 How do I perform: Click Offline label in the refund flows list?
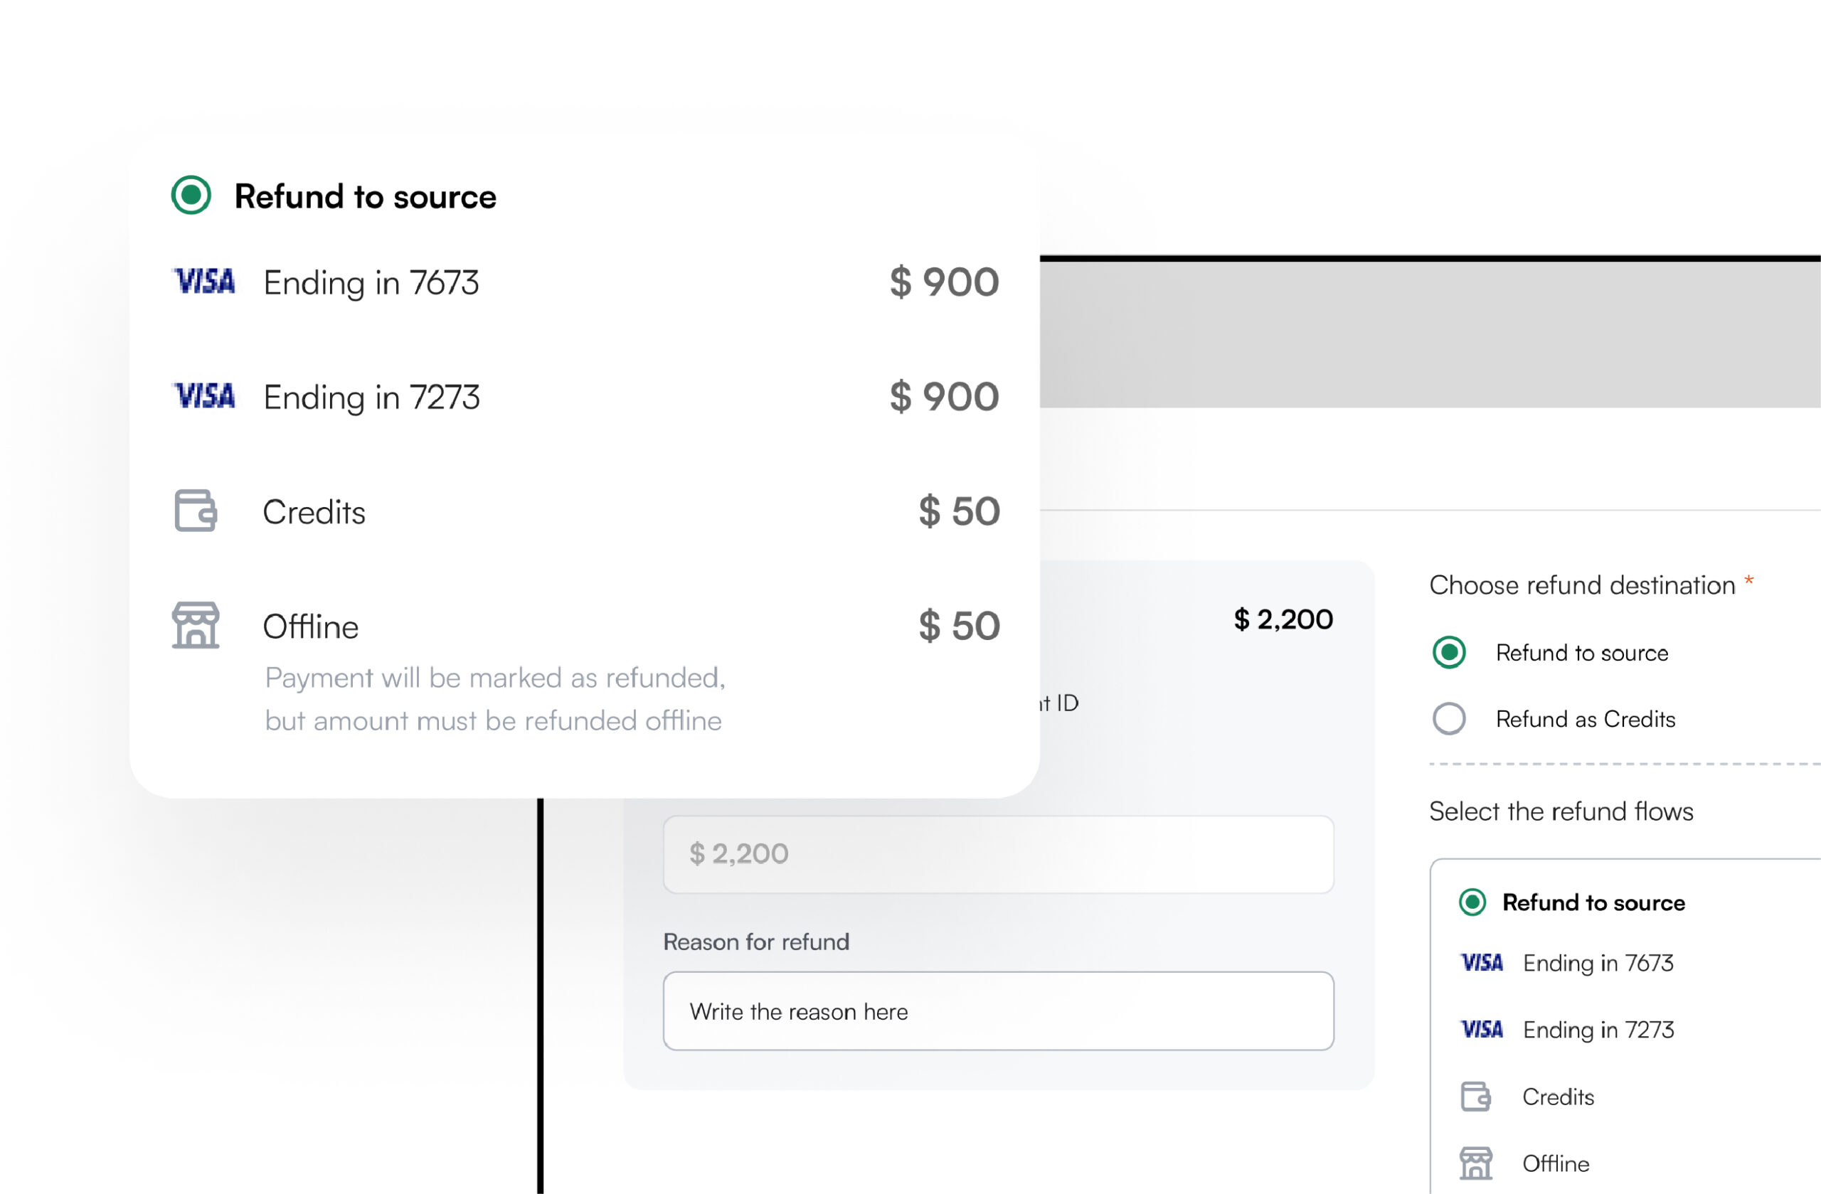[x=1556, y=1163]
